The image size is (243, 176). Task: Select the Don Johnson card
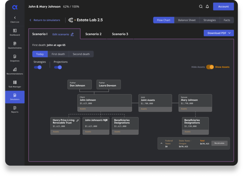79,85
